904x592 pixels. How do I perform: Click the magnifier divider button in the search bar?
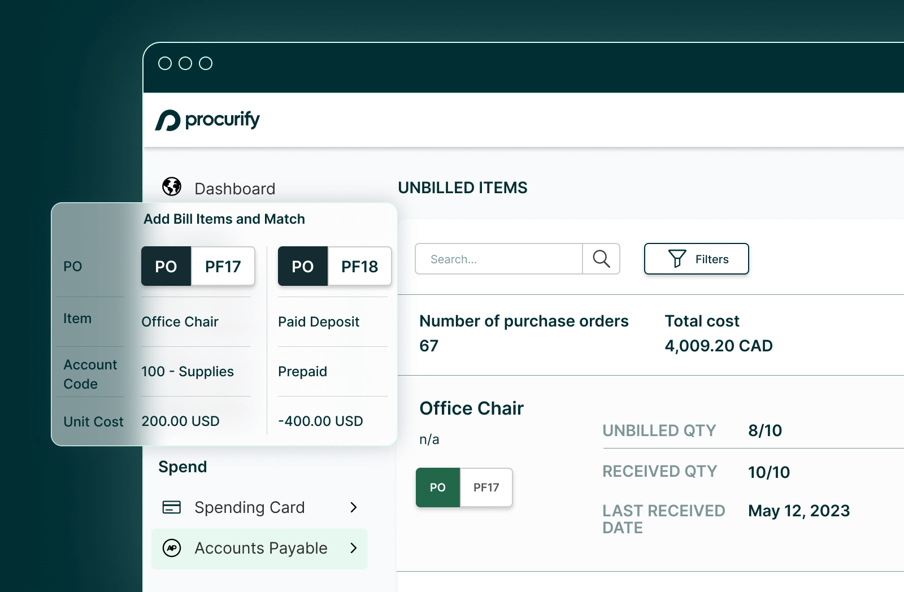pyautogui.click(x=601, y=259)
